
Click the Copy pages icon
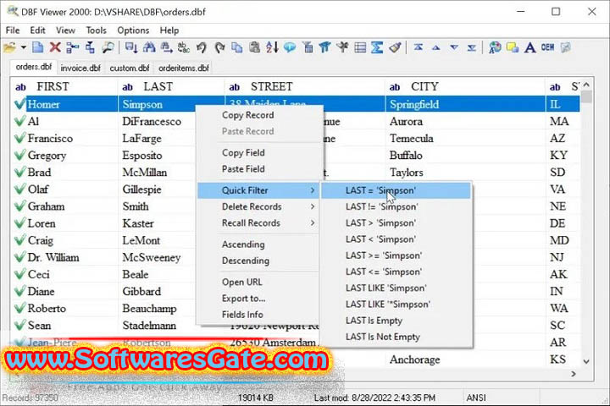click(236, 47)
